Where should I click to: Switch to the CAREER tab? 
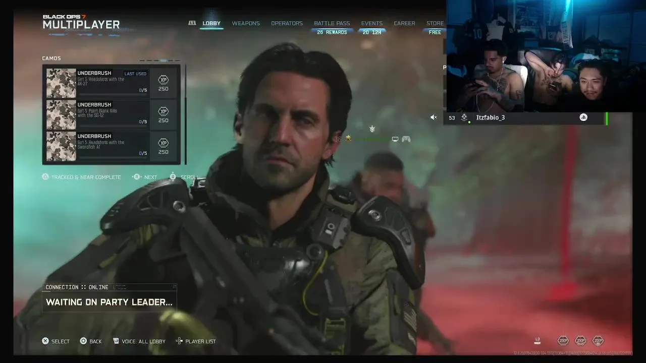tap(404, 23)
